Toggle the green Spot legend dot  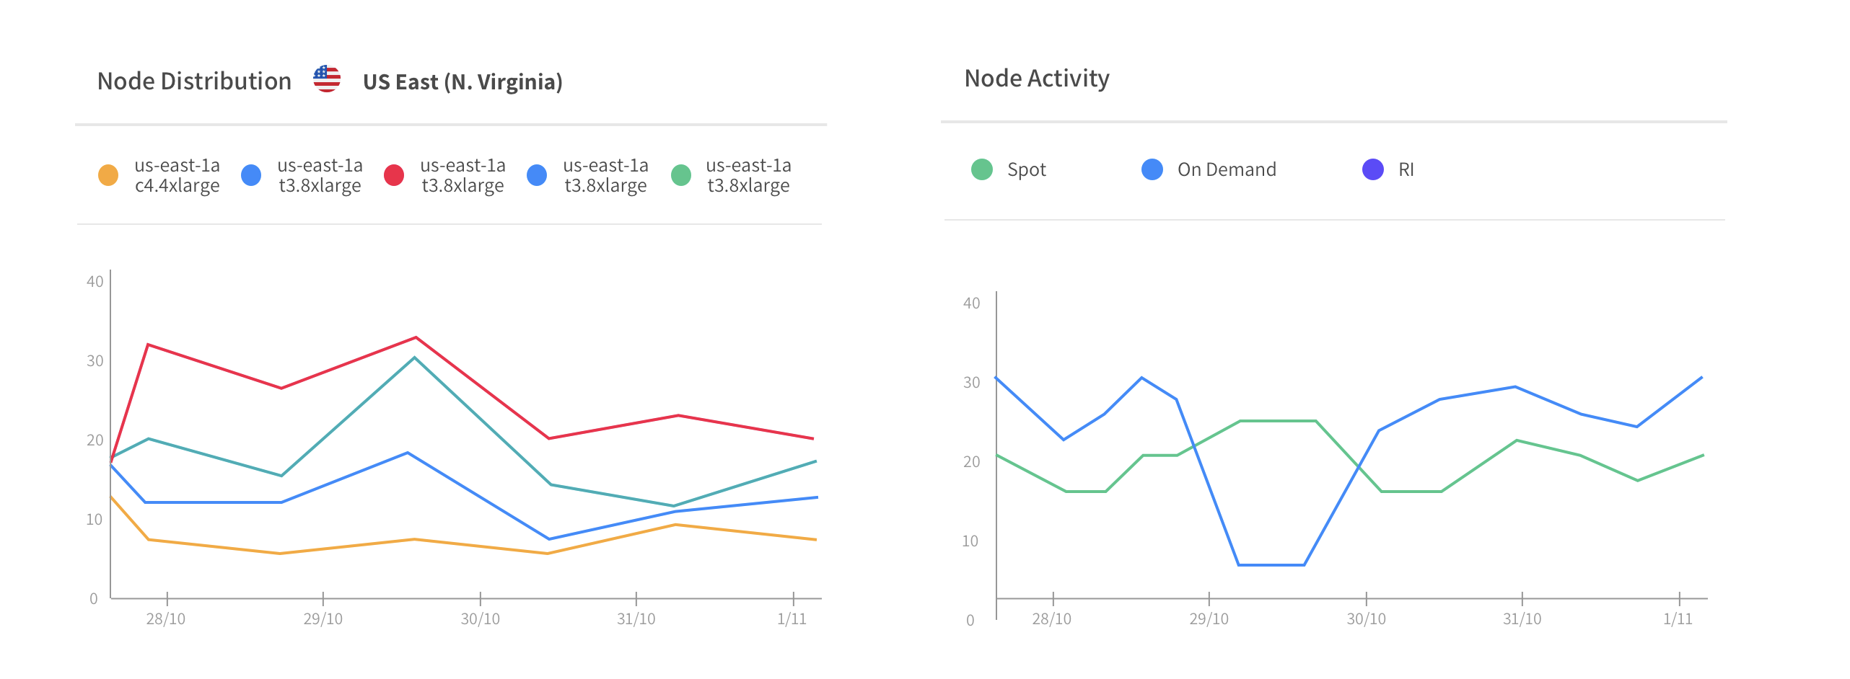(x=982, y=169)
